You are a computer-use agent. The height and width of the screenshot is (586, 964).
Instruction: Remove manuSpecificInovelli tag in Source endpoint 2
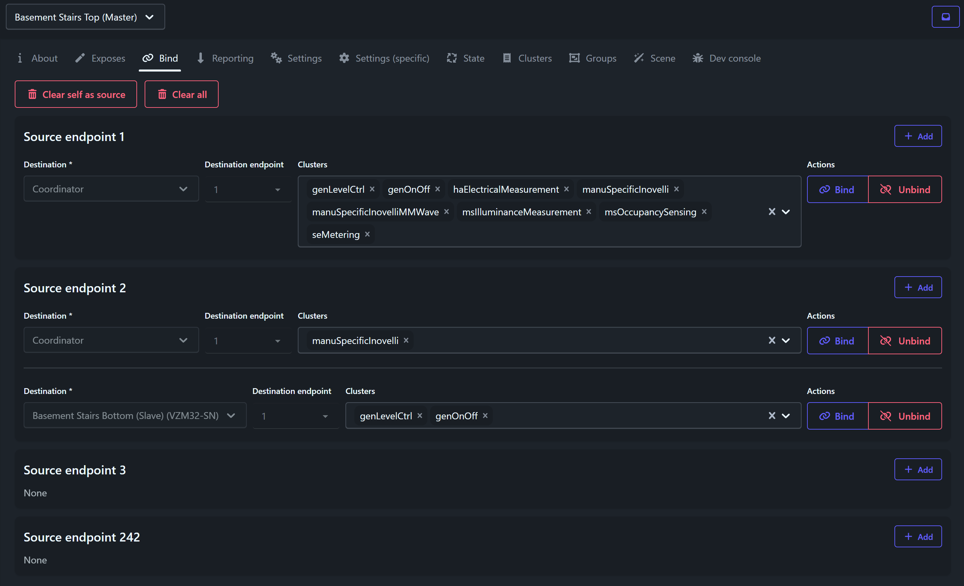406,340
